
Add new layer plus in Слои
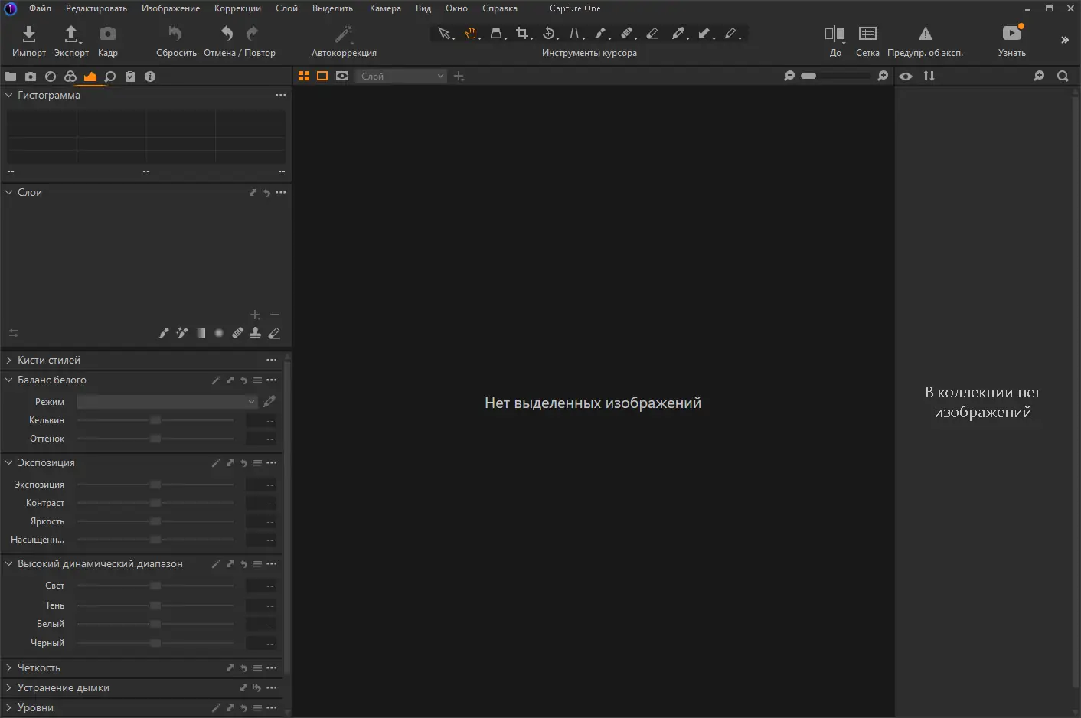[256, 315]
